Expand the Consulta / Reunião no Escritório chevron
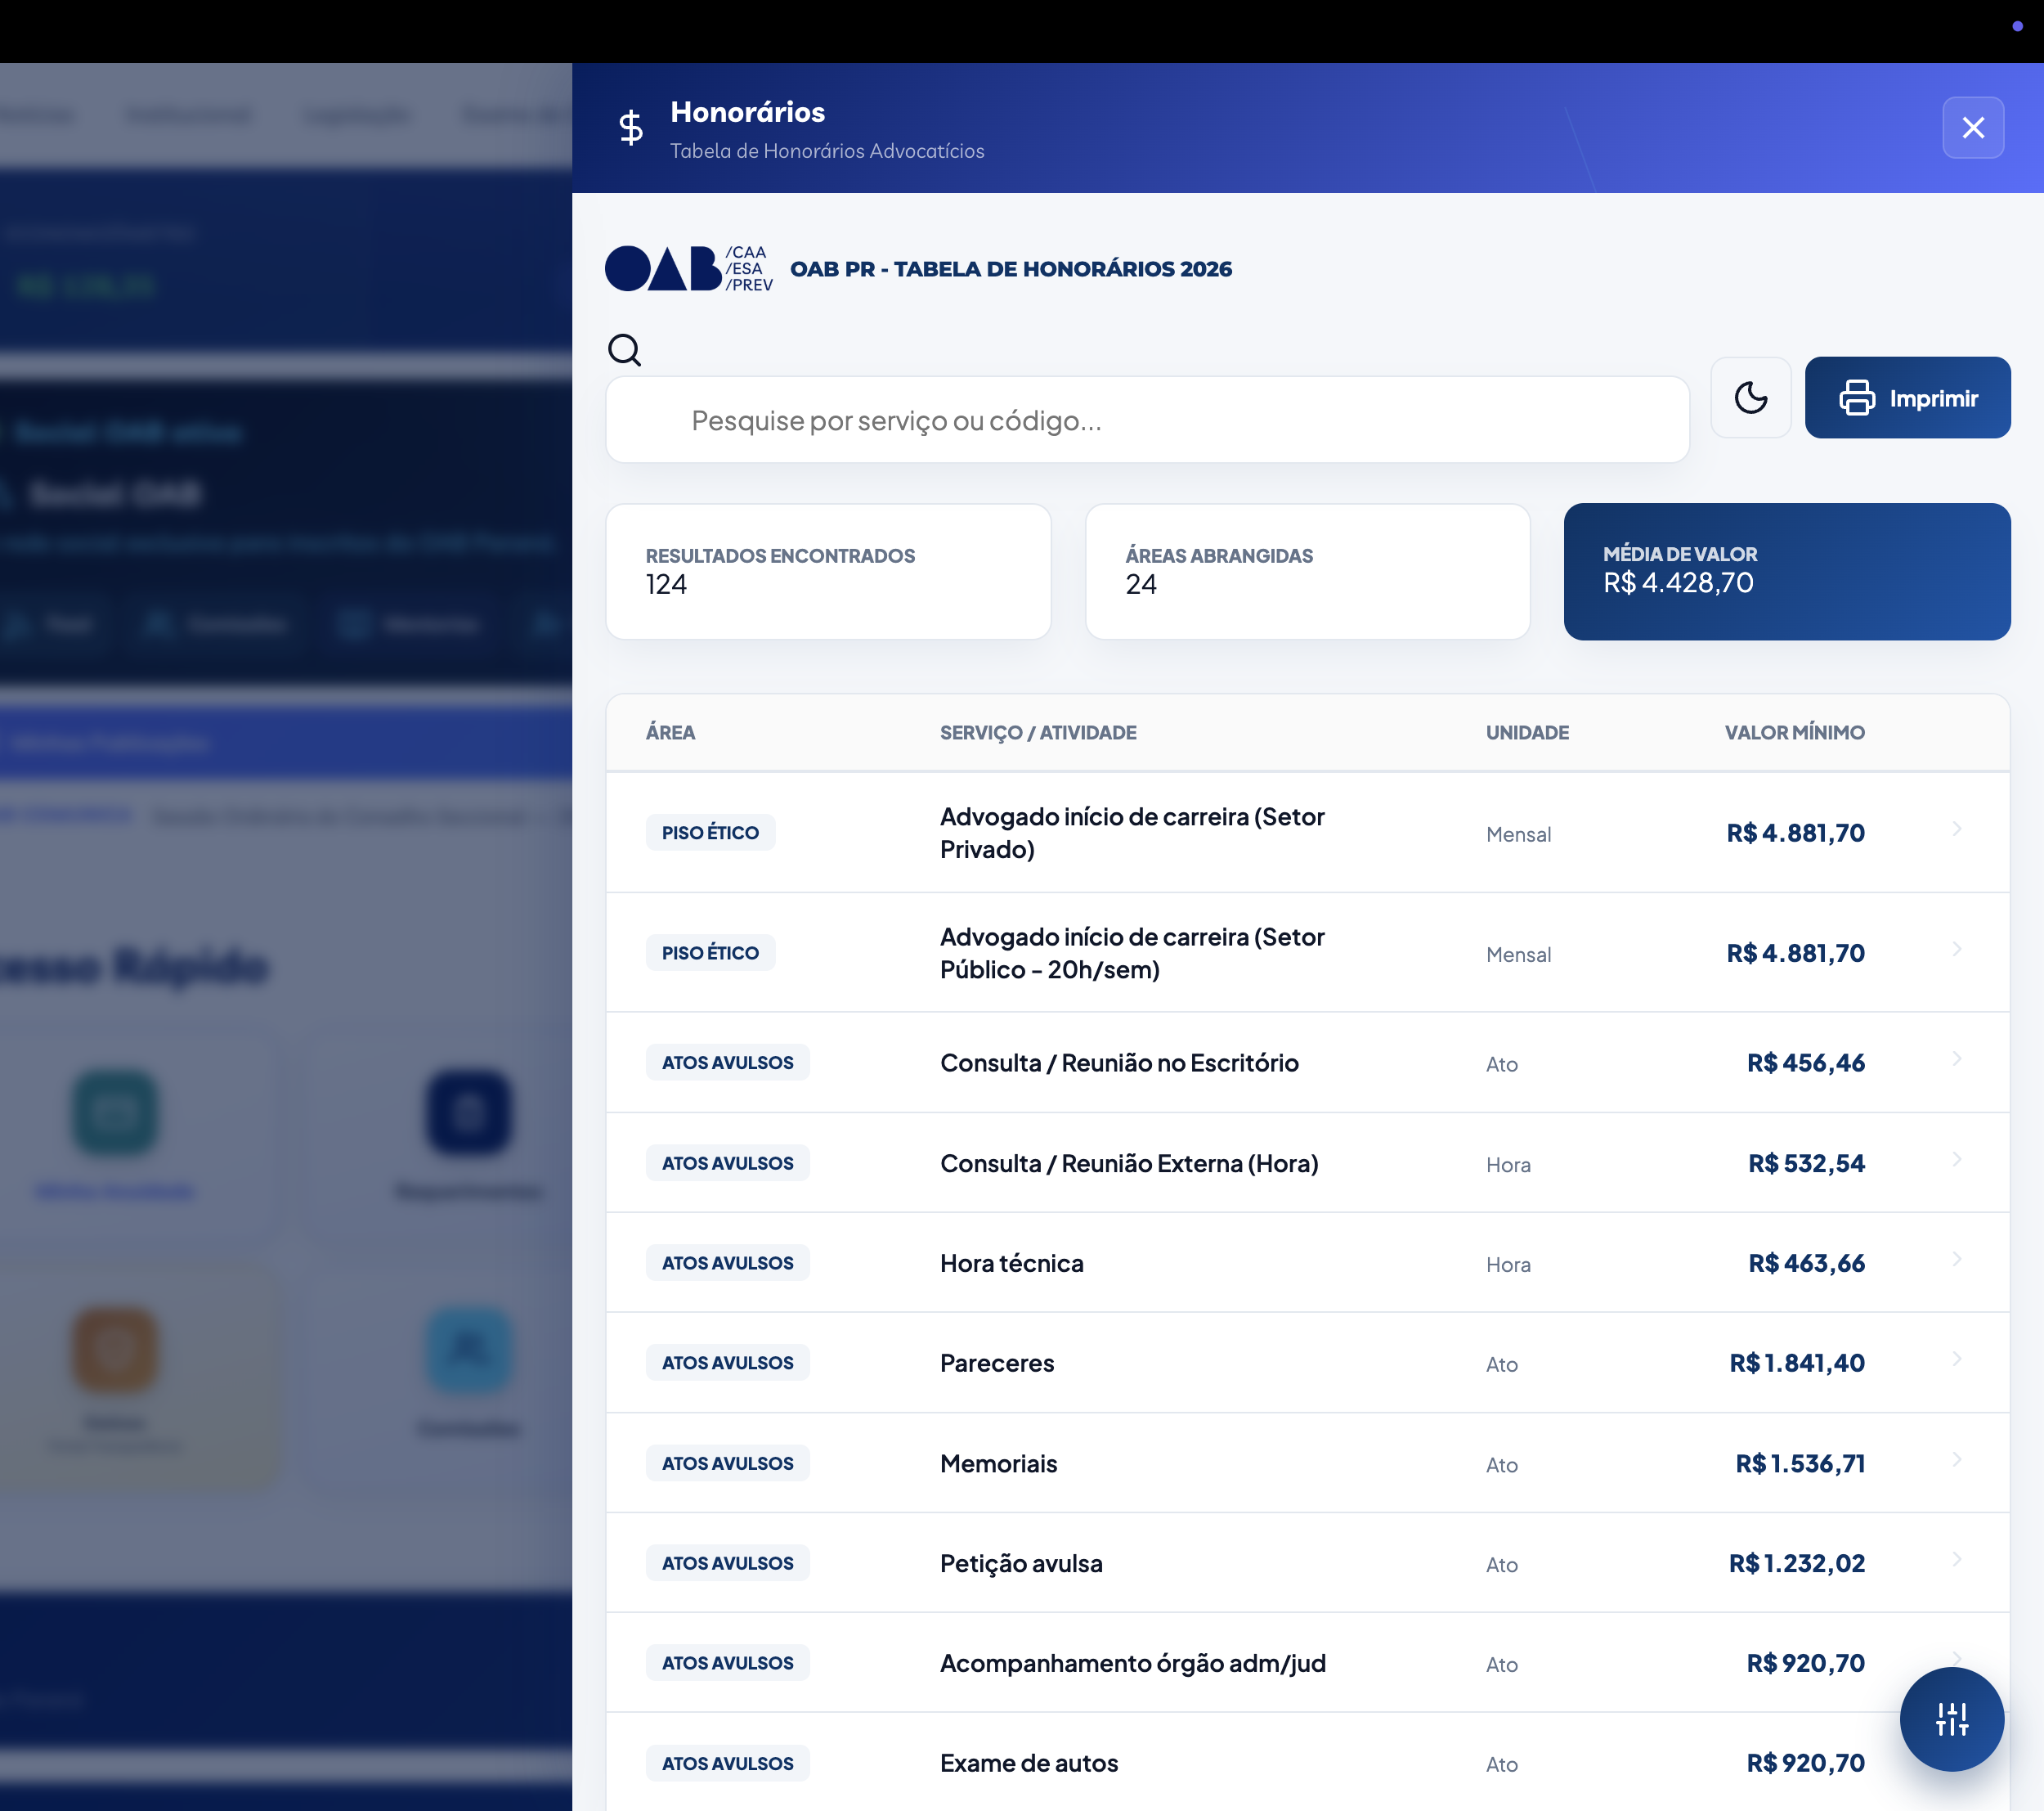Image resolution: width=2044 pixels, height=1811 pixels. [x=1956, y=1059]
